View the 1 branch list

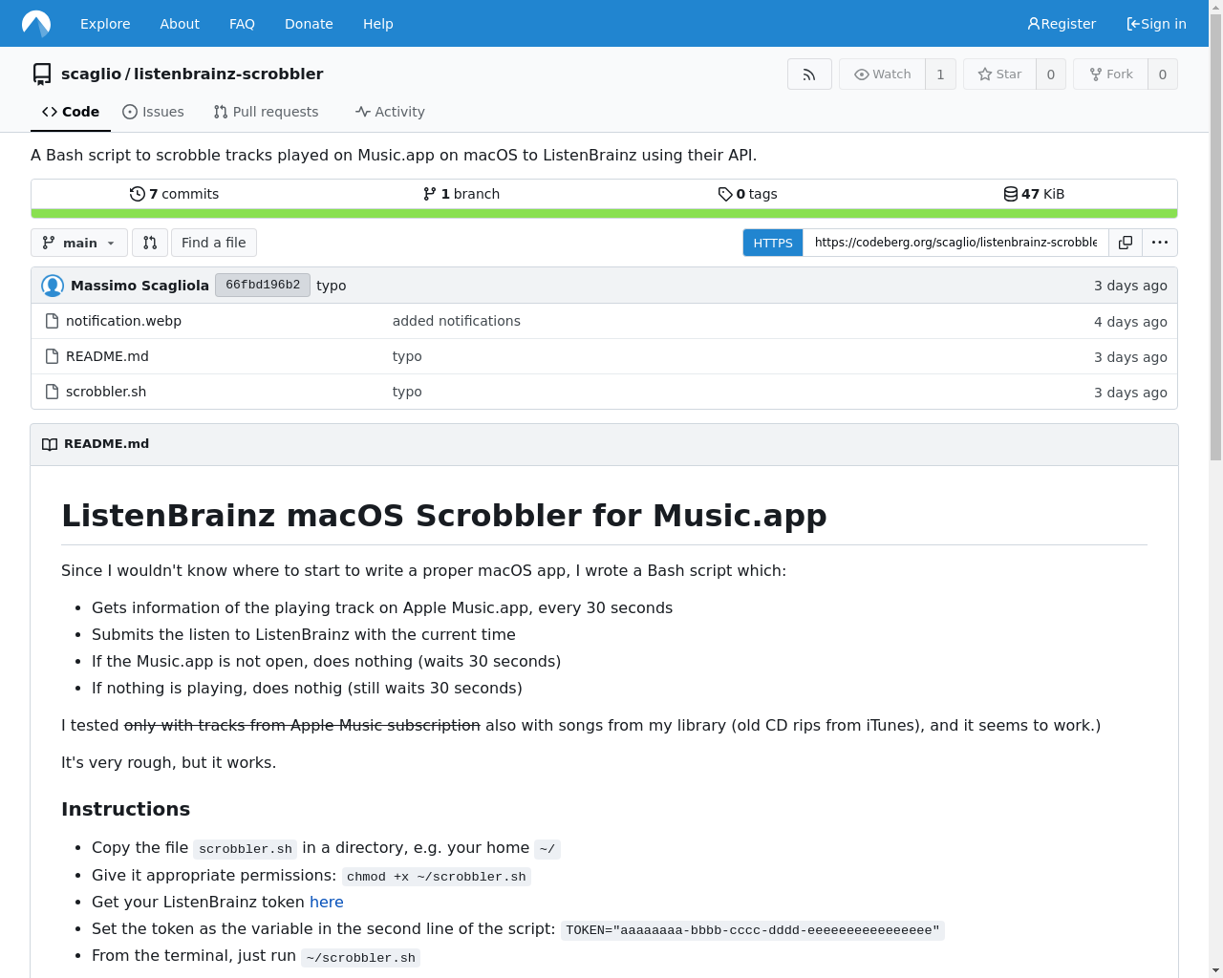coord(461,194)
